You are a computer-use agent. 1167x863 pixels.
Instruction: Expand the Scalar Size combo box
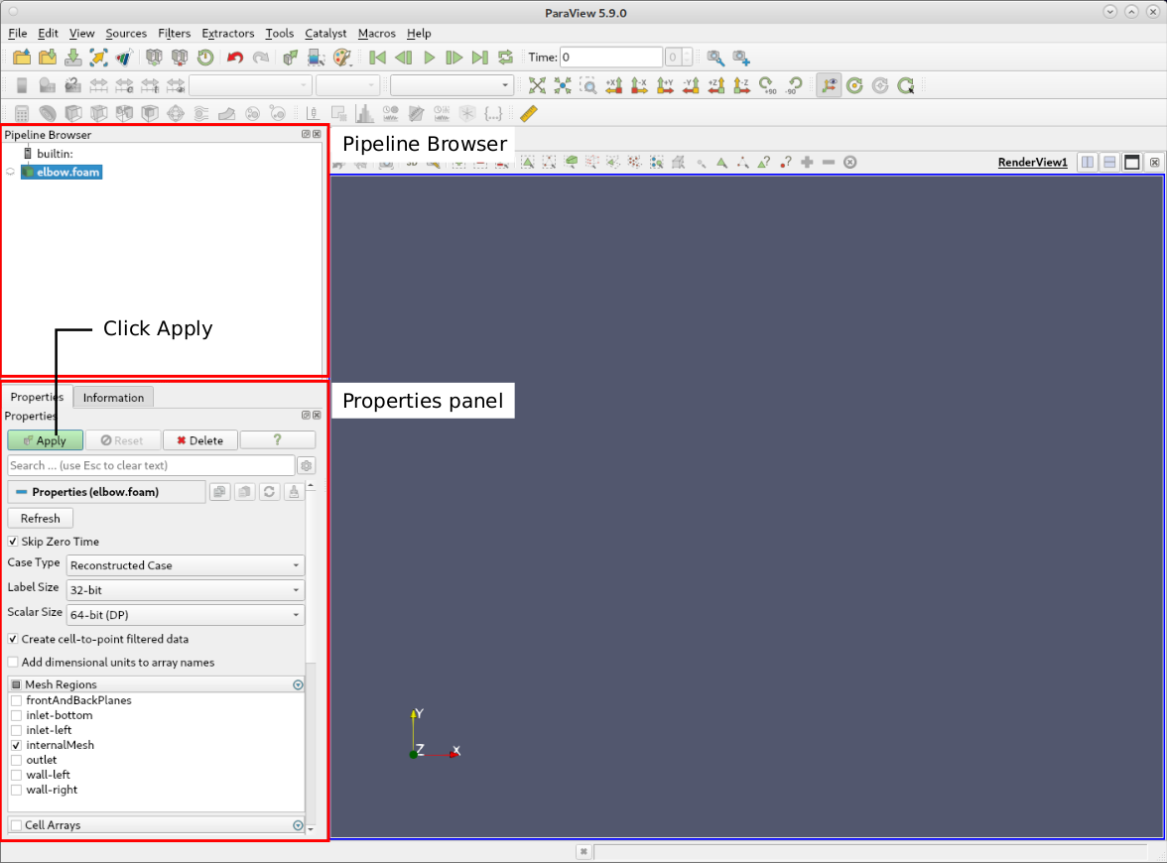tap(185, 615)
